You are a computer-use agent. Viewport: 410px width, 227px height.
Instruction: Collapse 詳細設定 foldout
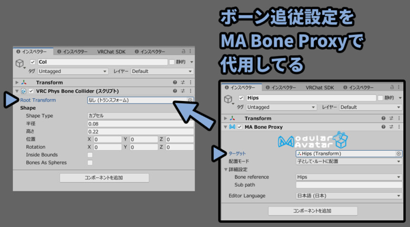point(225,169)
